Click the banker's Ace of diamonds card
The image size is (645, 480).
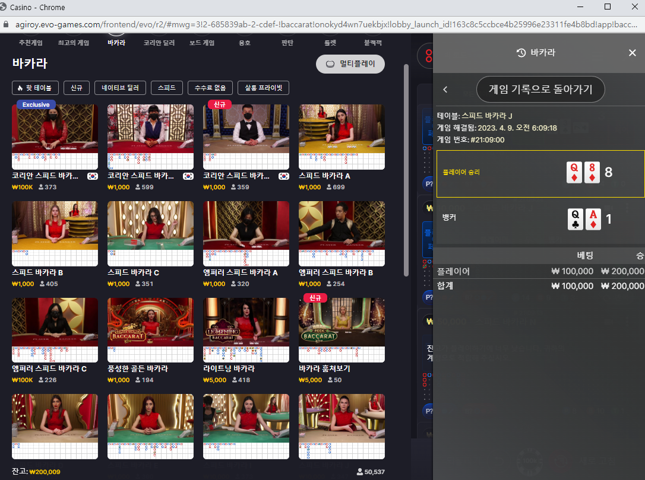[x=593, y=219]
